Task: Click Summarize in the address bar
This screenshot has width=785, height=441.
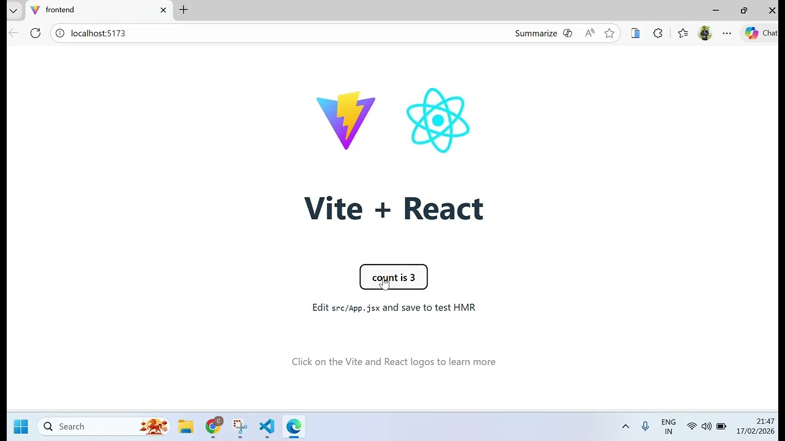Action: point(543,33)
